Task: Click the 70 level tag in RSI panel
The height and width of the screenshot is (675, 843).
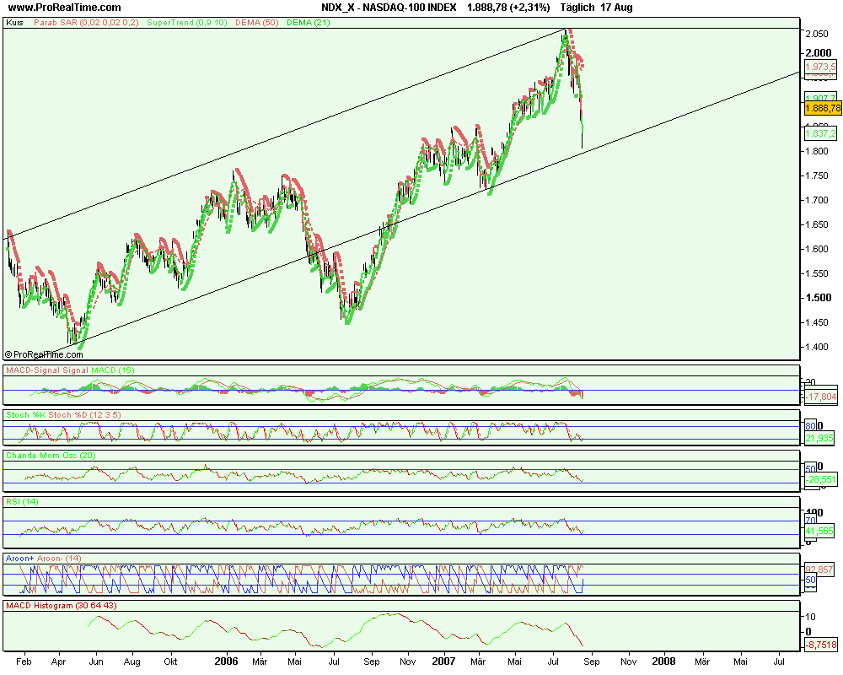Action: click(x=811, y=521)
